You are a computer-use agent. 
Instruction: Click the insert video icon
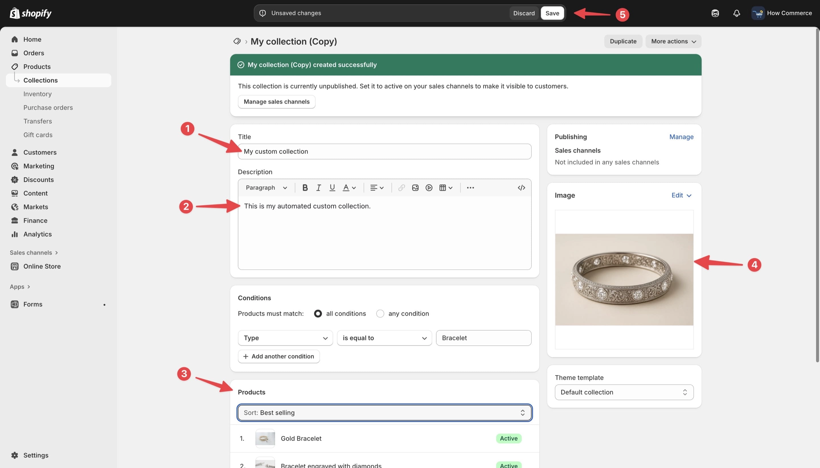coord(429,188)
